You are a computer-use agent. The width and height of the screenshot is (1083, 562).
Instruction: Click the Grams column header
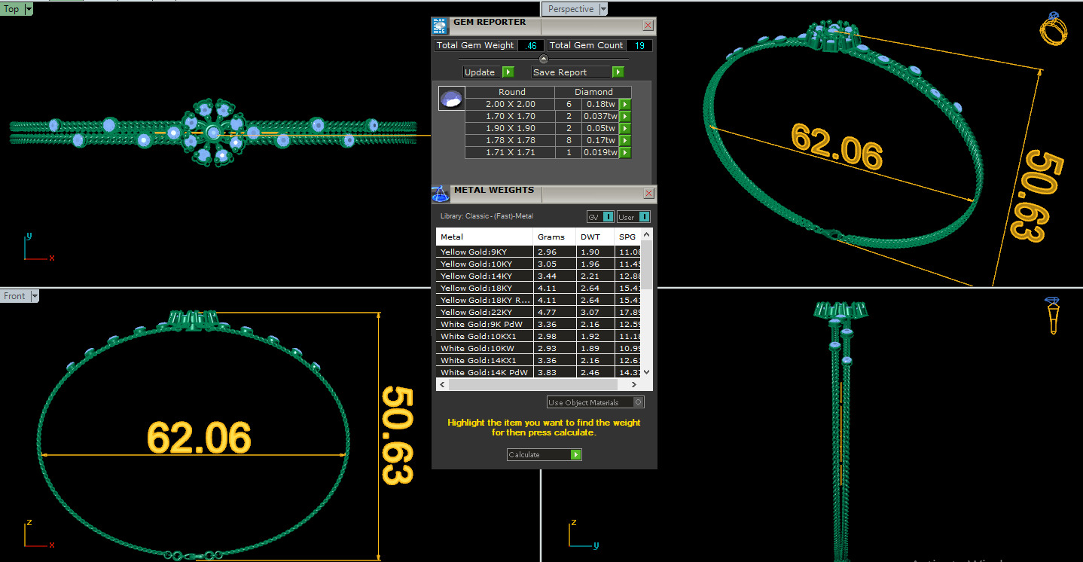554,237
